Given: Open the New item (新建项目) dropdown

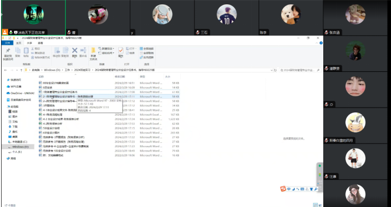Looking at the screenshot, I should (x=106, y=49).
